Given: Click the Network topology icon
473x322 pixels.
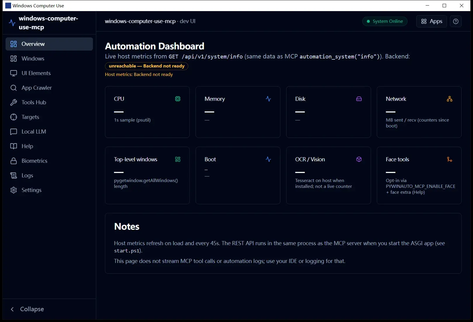Looking at the screenshot, I should 450,99.
